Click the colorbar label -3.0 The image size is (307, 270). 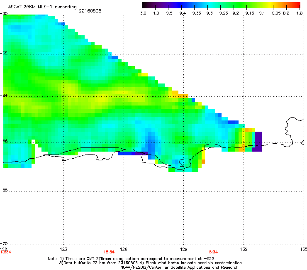click(141, 13)
